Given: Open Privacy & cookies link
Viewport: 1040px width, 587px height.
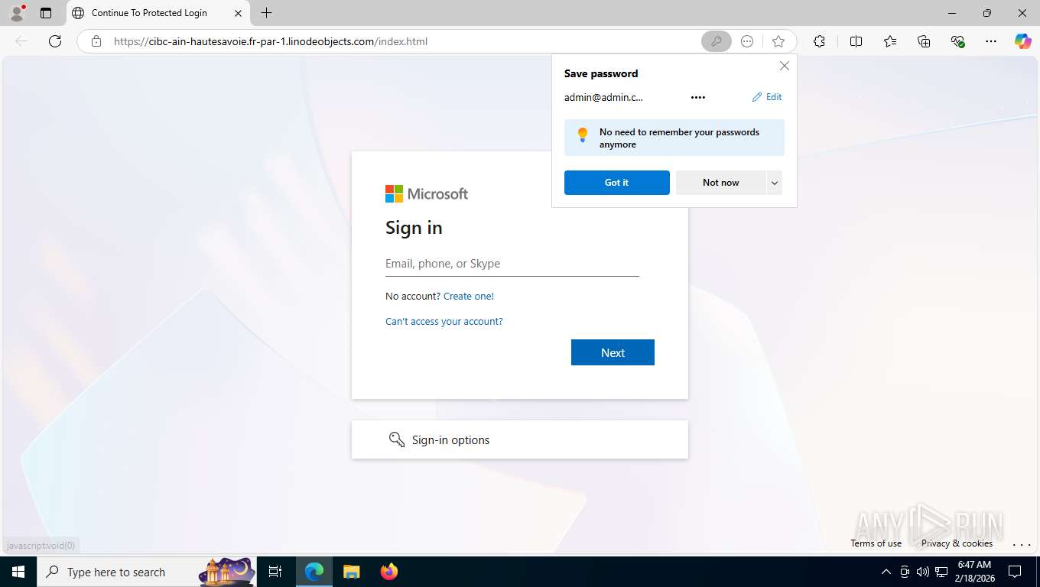Looking at the screenshot, I should click(957, 543).
